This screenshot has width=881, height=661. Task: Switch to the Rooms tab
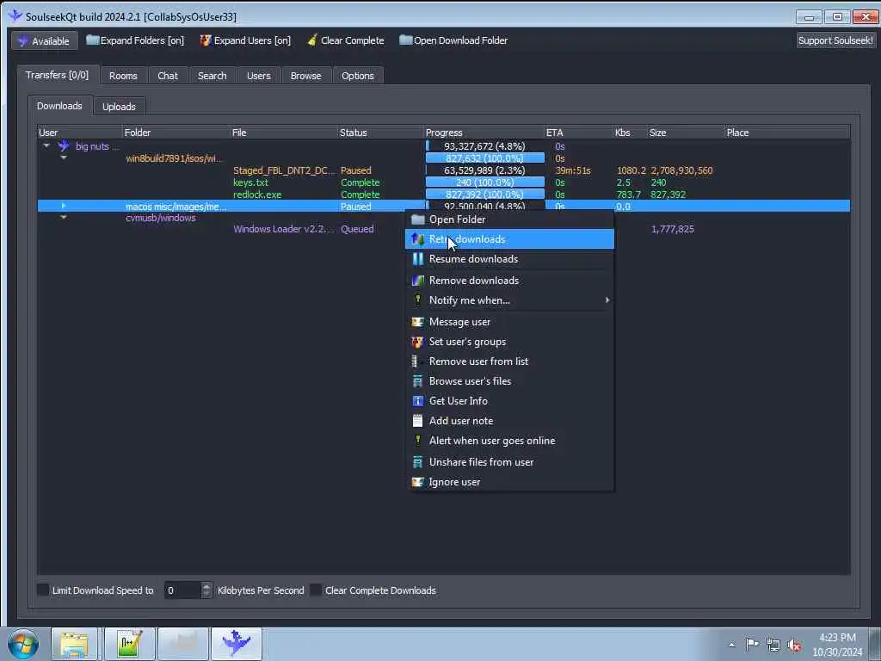pos(123,76)
